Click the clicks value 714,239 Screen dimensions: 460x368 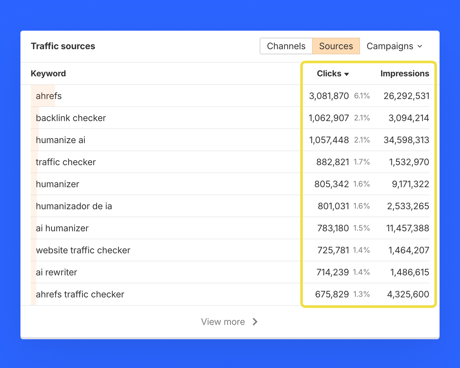point(333,272)
